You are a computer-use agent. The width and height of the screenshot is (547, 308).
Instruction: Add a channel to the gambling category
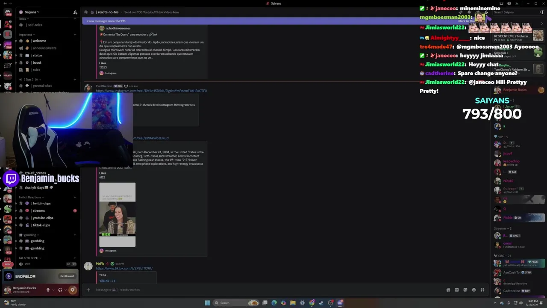coord(75,235)
